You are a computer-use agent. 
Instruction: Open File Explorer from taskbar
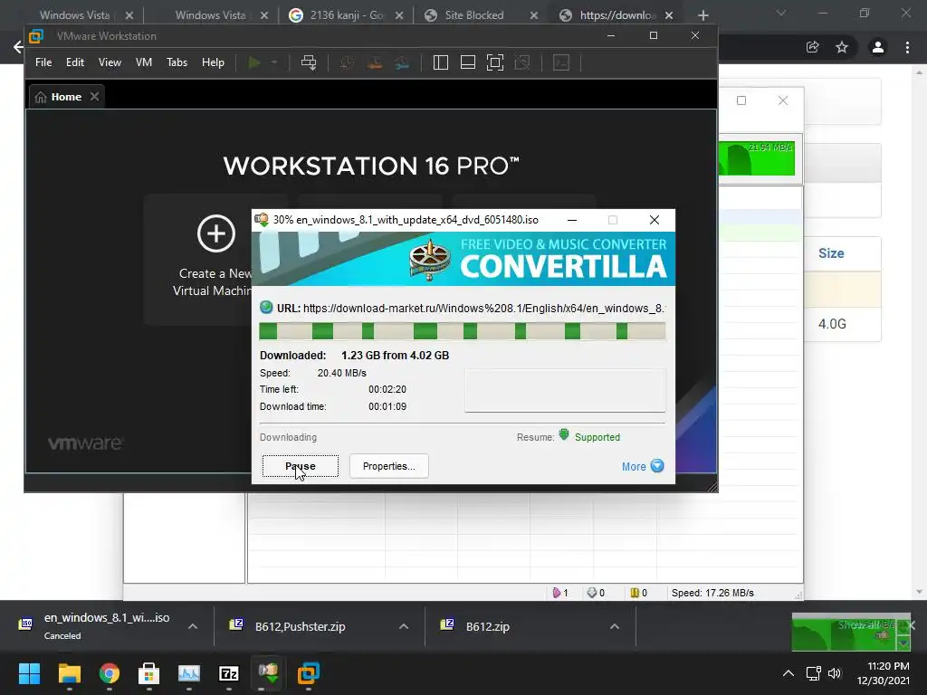click(69, 673)
